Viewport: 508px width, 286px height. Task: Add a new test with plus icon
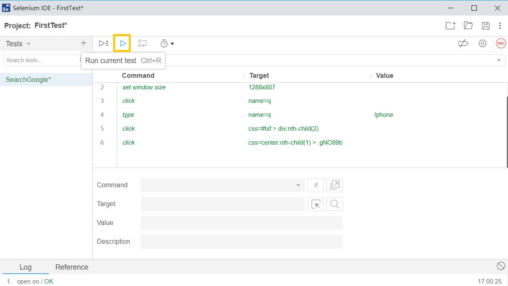click(x=84, y=43)
